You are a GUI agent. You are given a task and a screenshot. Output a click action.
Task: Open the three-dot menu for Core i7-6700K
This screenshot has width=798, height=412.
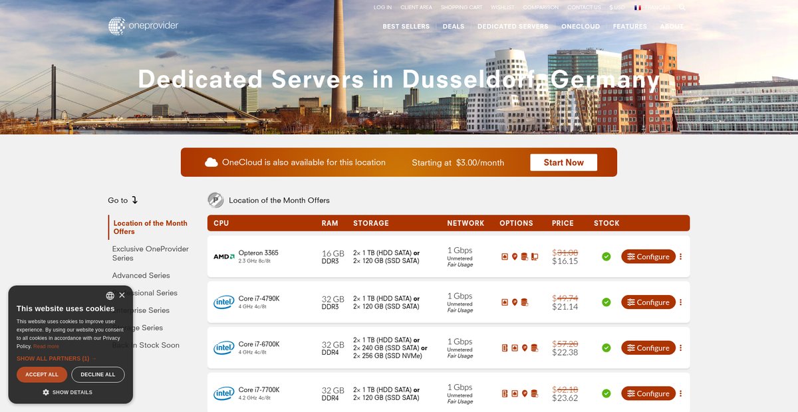680,348
